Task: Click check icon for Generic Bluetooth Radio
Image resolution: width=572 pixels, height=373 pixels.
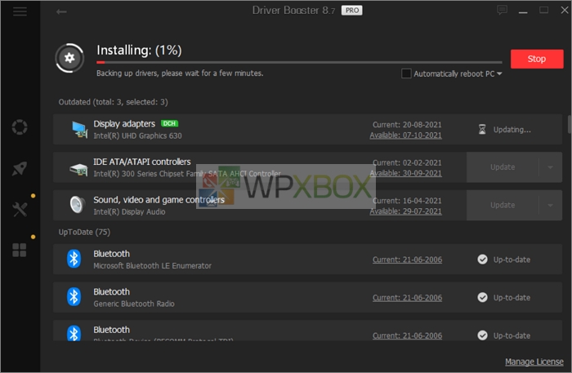Action: tap(482, 297)
